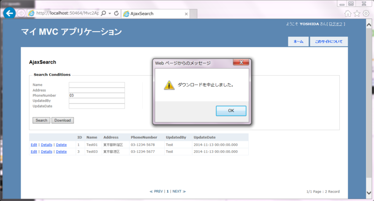374x201 pixels.
Task: Click the '1/1 Page : 2 Record' text
Action: (x=323, y=192)
